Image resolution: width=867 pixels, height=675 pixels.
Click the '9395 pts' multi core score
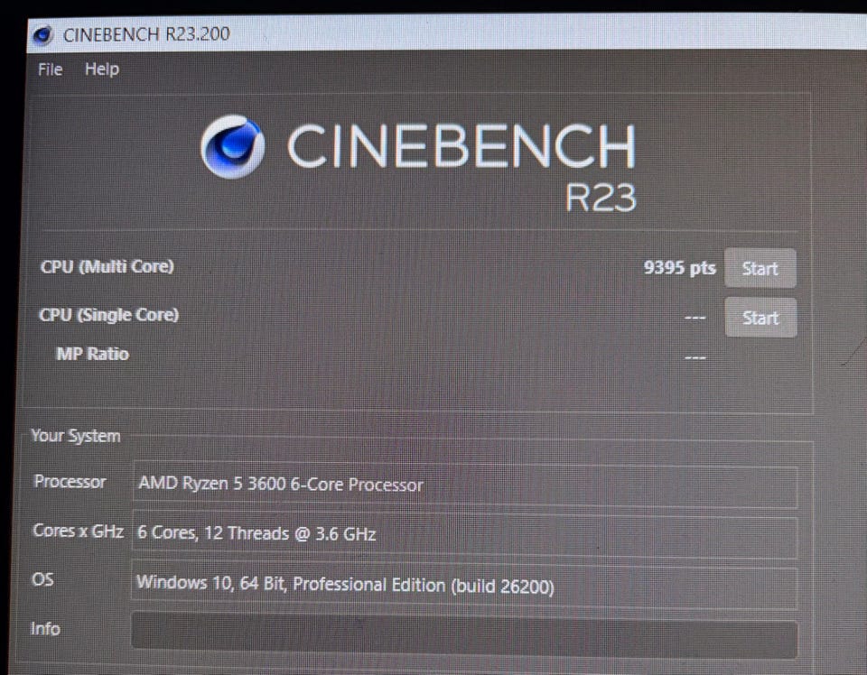point(679,268)
